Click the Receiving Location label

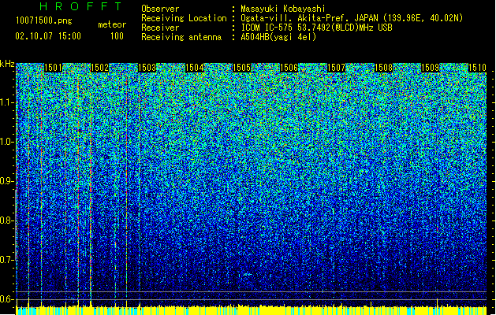tap(184, 18)
